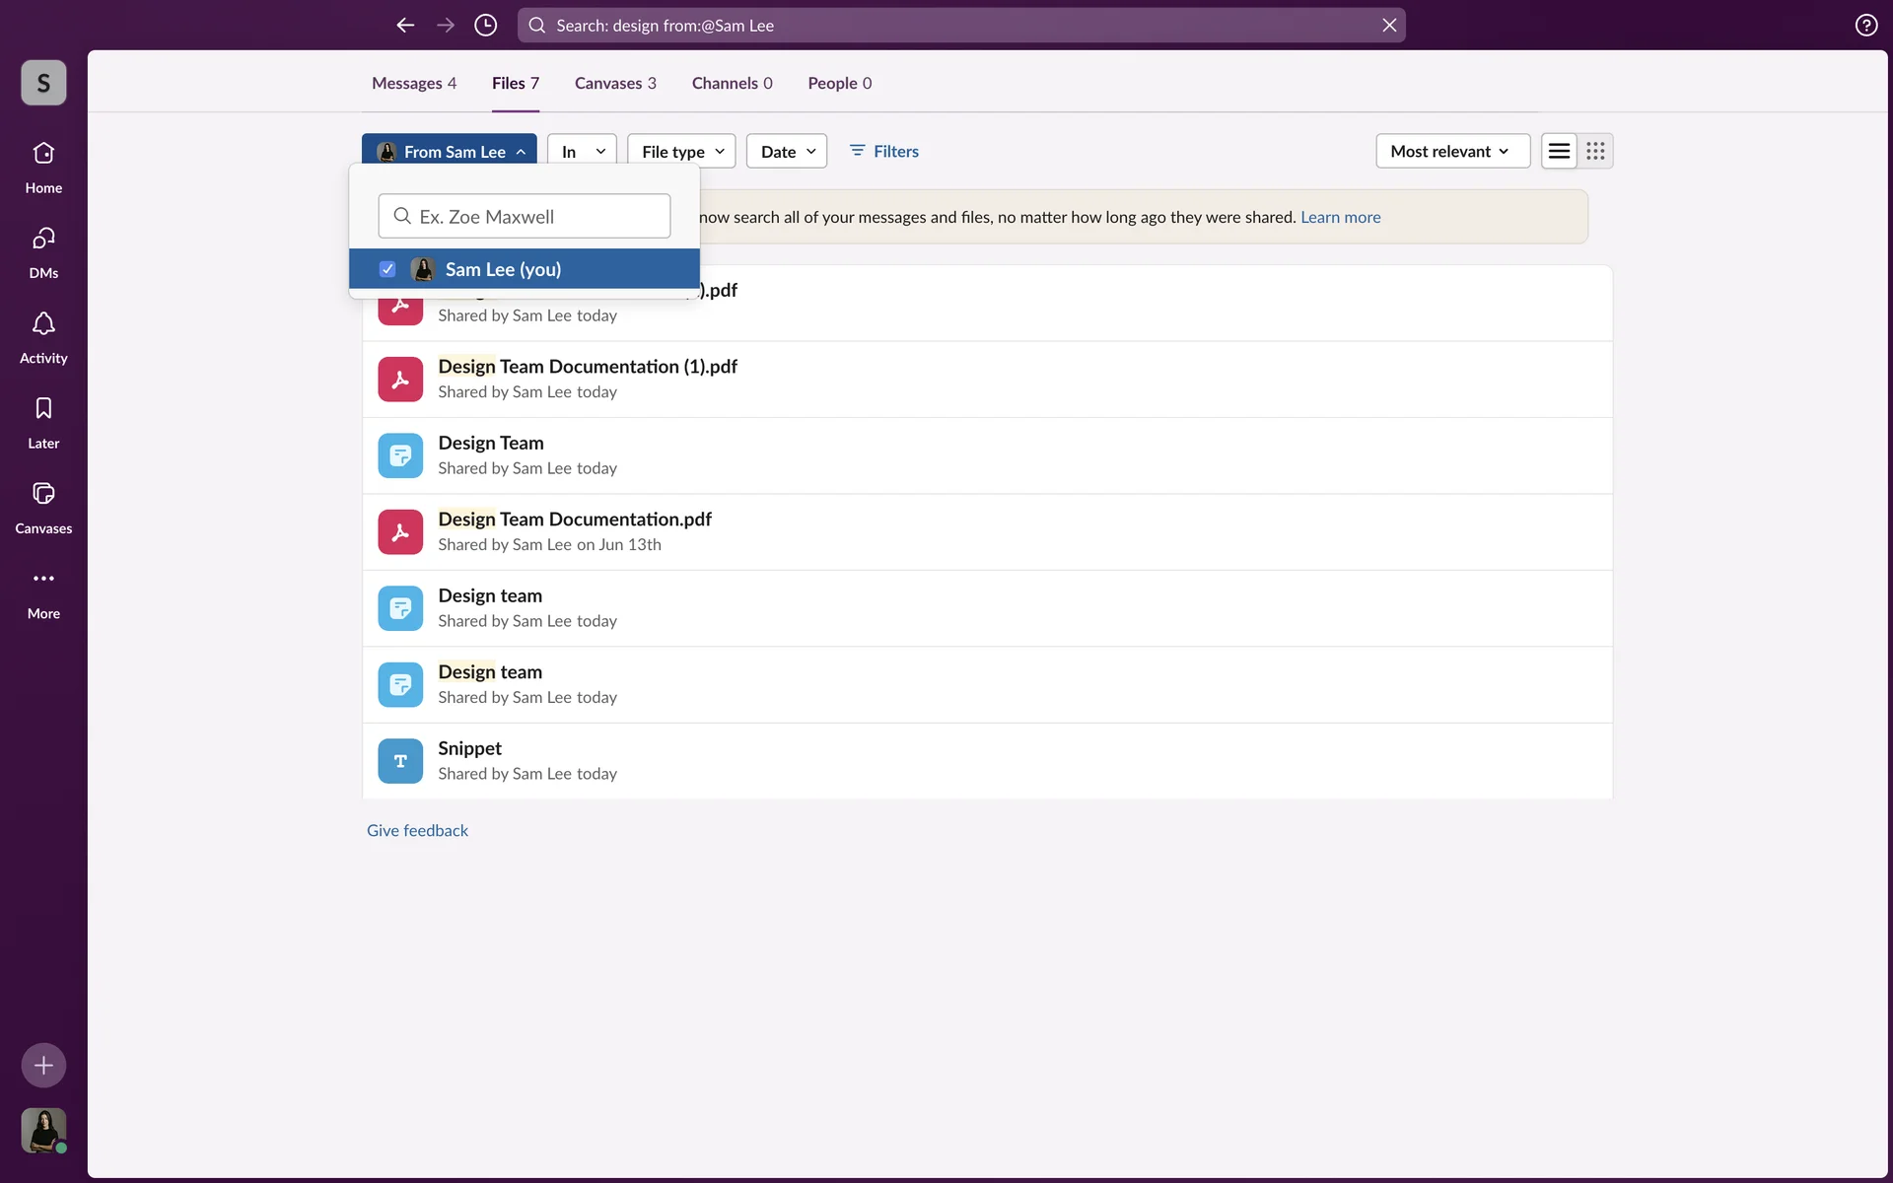Click the Give feedback link

pyautogui.click(x=417, y=830)
